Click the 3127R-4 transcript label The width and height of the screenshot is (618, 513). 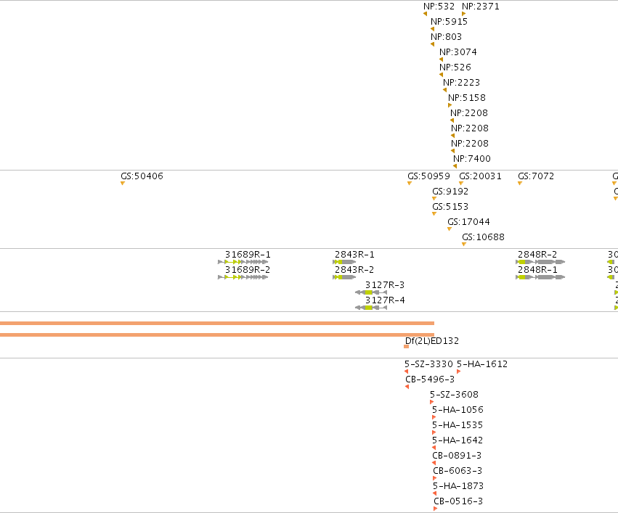385,300
